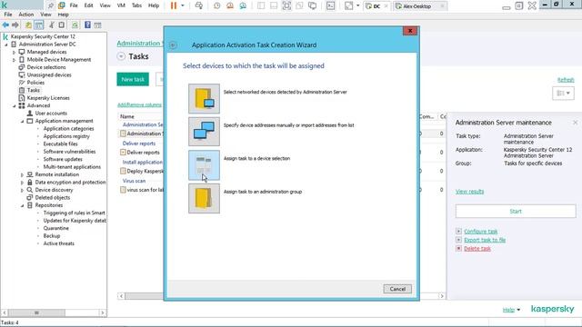This screenshot has height=327, width=582.
Task: Click User accounts icon in tree
Action: [x=30, y=113]
